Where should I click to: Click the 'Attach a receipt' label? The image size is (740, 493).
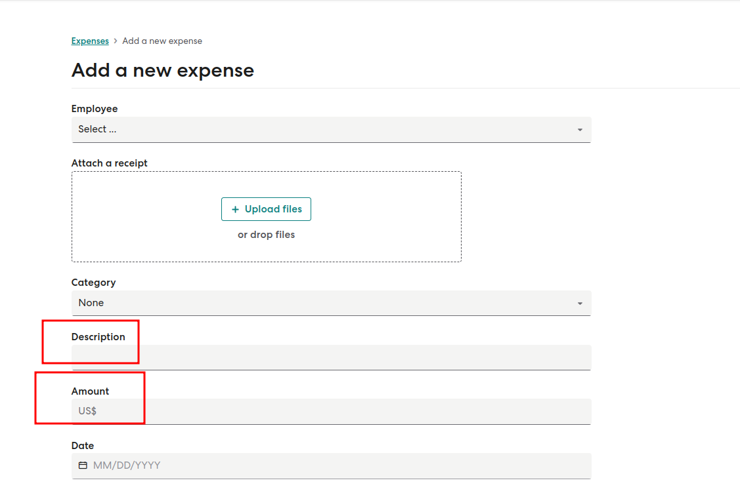[110, 163]
